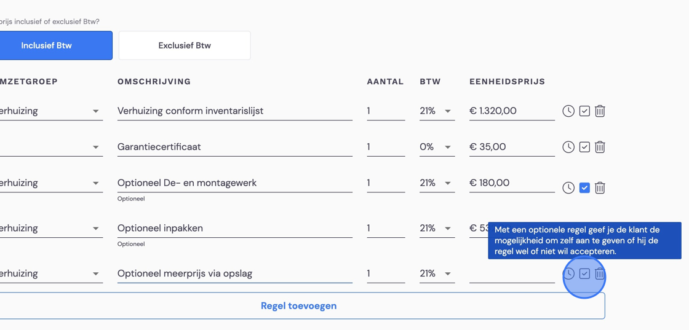Screen dimensions: 689x330
Task: Click Regel toevoegen to add a line
Action: 299,306
